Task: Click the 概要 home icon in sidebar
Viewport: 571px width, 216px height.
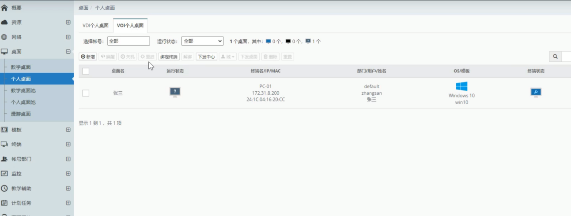Action: 4,7
